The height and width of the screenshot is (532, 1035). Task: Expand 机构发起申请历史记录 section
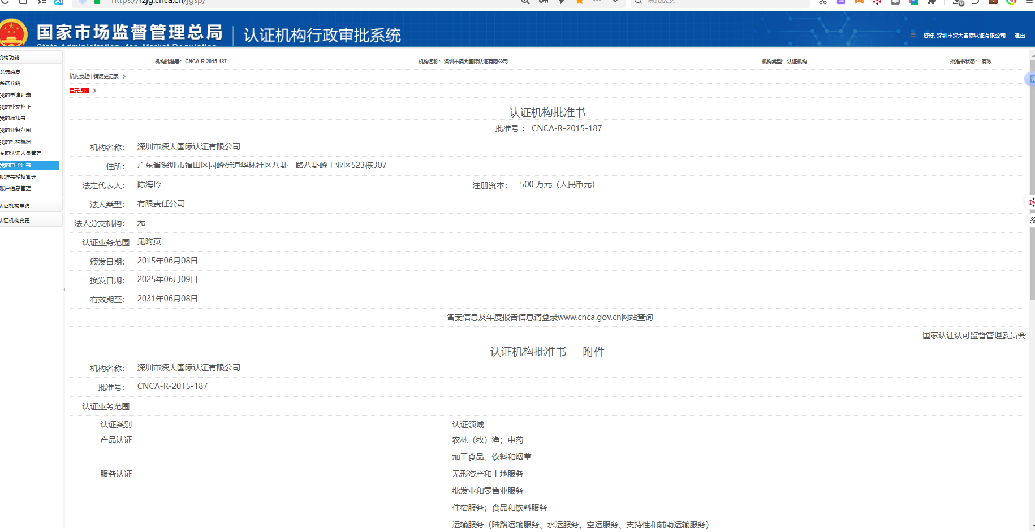pos(94,76)
